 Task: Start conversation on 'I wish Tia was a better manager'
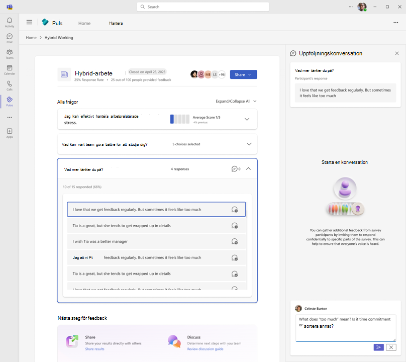click(234, 242)
